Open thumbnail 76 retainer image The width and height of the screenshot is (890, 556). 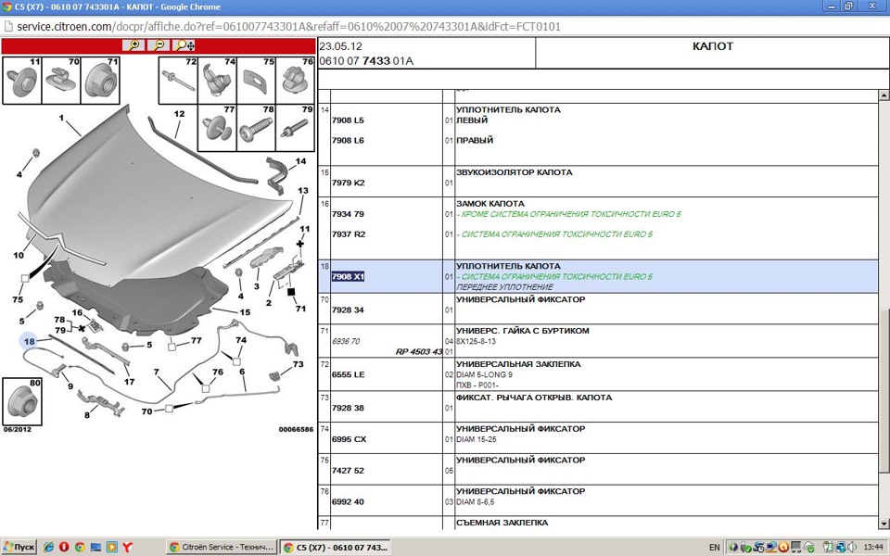pos(295,80)
